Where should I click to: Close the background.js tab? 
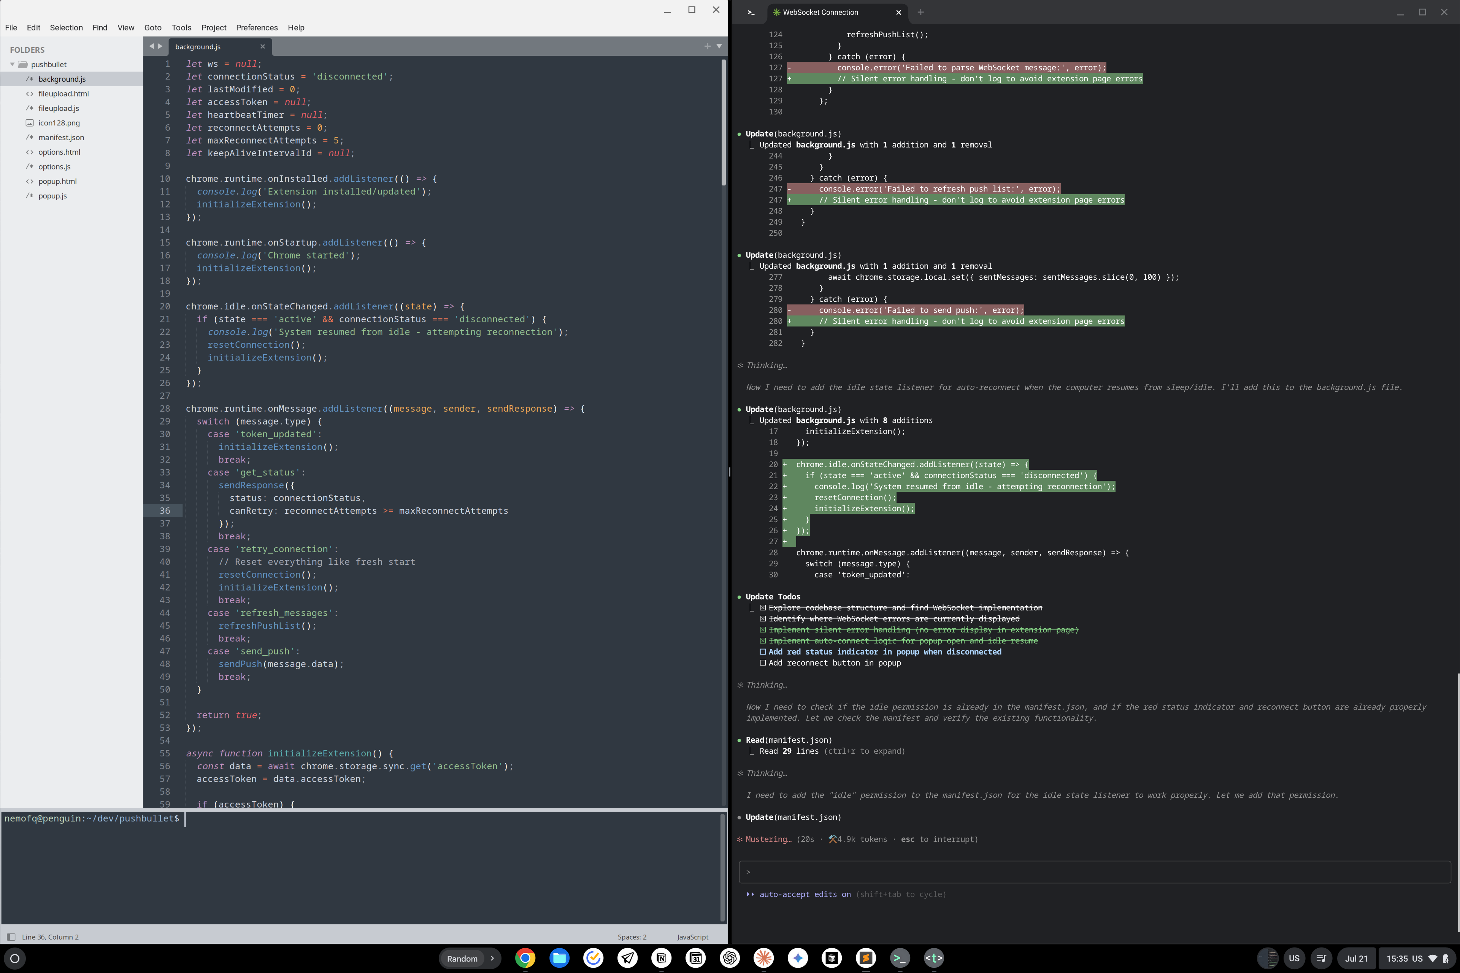(x=263, y=46)
